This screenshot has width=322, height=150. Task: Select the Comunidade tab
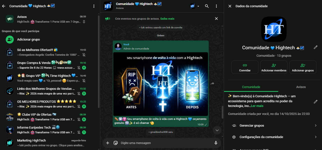[x=251, y=87]
